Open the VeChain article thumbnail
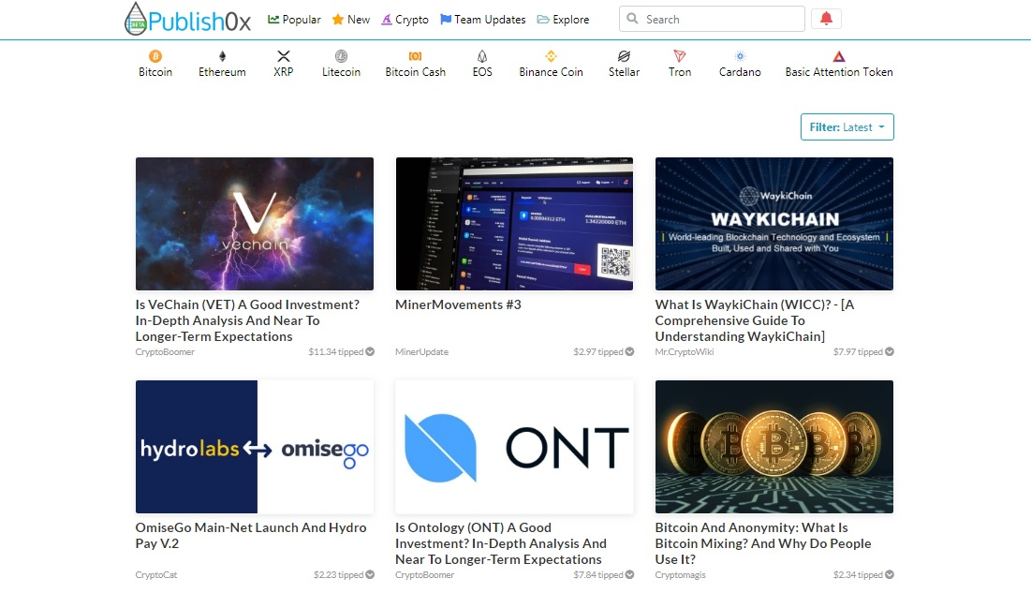This screenshot has width=1031, height=593. 255,224
